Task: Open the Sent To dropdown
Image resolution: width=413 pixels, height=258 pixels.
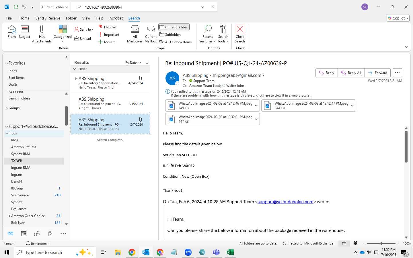Action: tap(84, 29)
